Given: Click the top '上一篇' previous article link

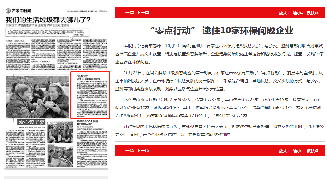Looking at the screenshot, I should click(x=127, y=13).
